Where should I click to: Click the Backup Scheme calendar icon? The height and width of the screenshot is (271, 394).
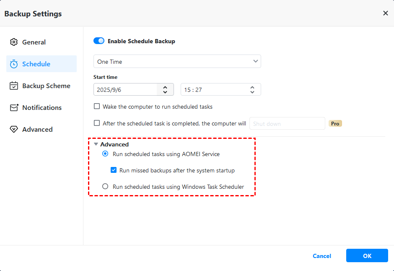click(x=14, y=86)
